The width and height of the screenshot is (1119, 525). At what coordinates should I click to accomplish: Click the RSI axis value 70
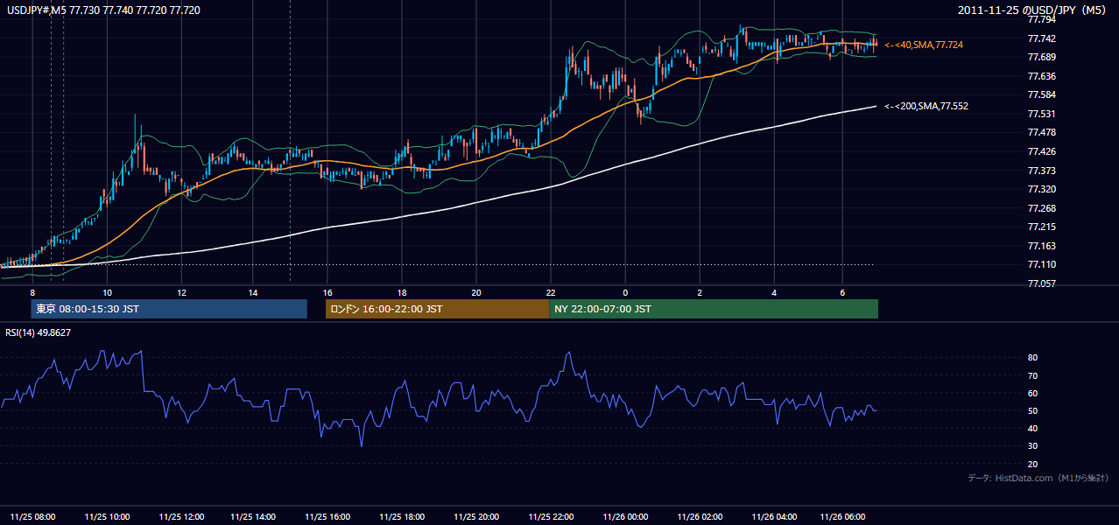(x=1033, y=375)
